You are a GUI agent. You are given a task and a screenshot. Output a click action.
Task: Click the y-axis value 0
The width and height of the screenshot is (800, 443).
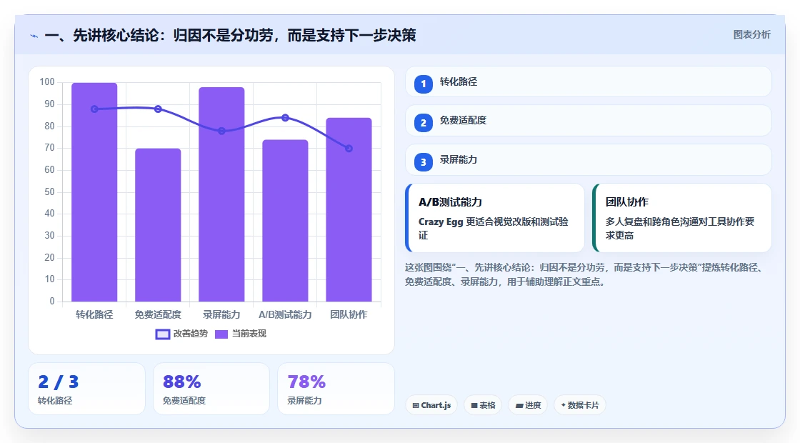[52, 301]
